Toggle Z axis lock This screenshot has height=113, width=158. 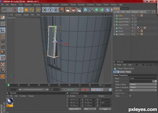pyautogui.click(x=56, y=10)
